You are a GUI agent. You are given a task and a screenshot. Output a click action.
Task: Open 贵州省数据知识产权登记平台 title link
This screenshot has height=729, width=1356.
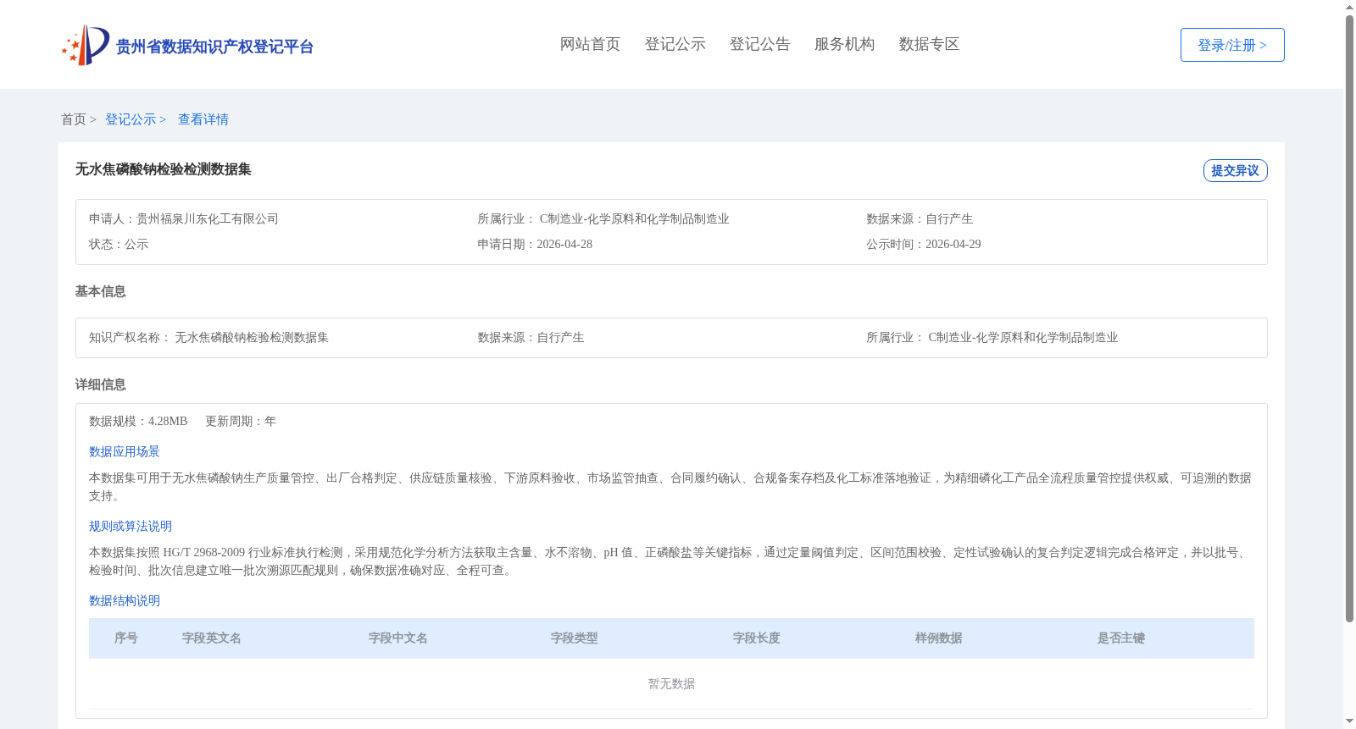[x=214, y=47]
